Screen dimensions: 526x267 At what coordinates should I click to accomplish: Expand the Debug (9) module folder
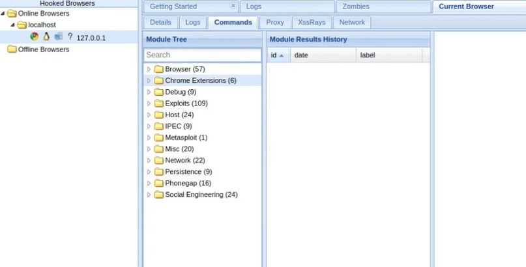coord(149,92)
